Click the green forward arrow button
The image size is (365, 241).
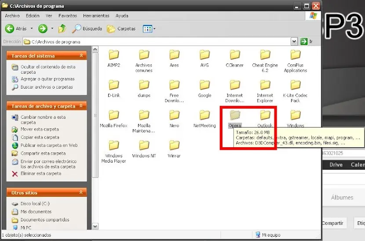[43, 29]
